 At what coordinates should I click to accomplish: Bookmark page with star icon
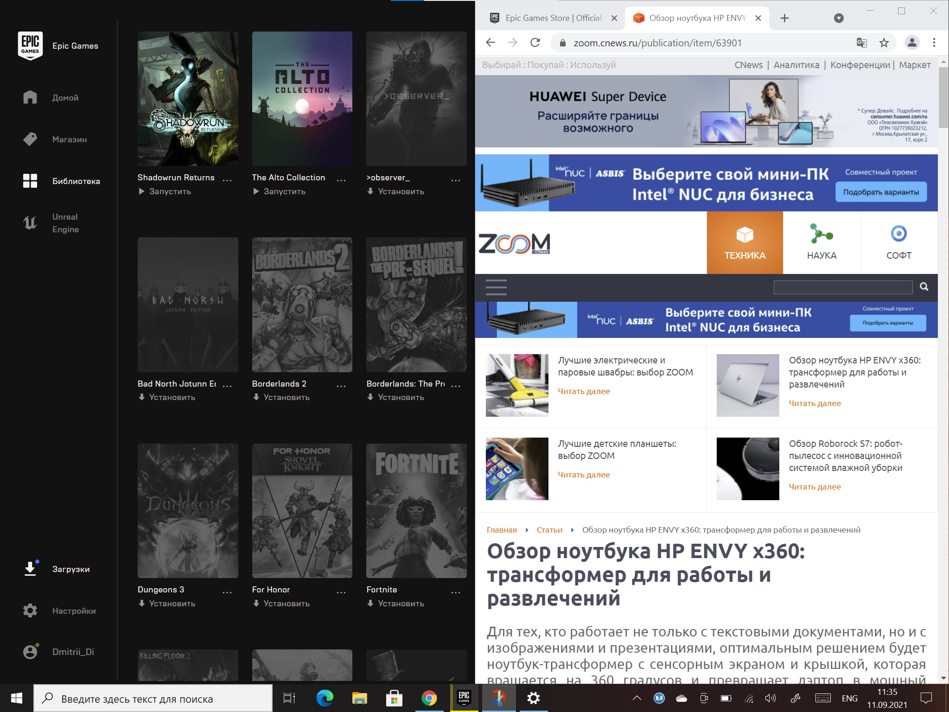coord(884,43)
